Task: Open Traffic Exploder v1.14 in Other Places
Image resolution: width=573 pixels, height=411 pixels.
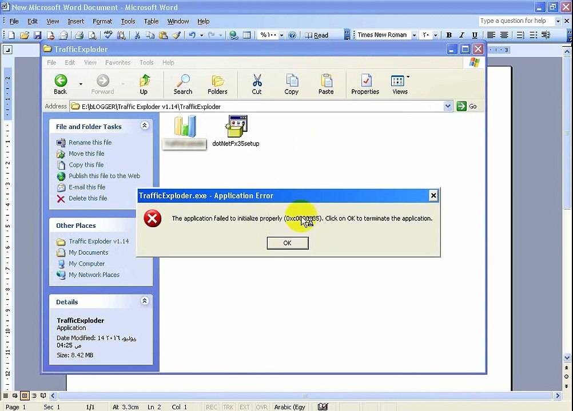Action: click(99, 241)
